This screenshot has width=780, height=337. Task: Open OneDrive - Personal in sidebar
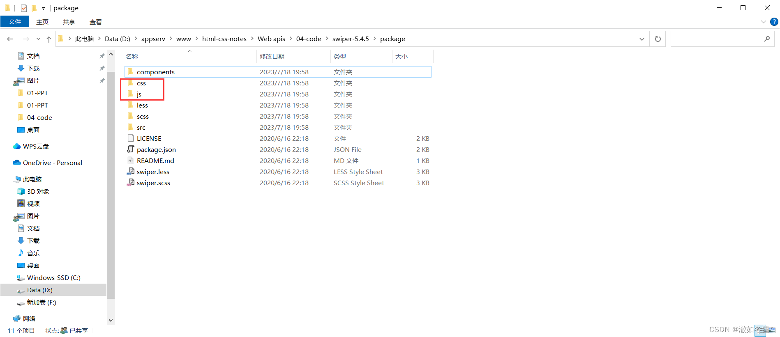point(48,163)
